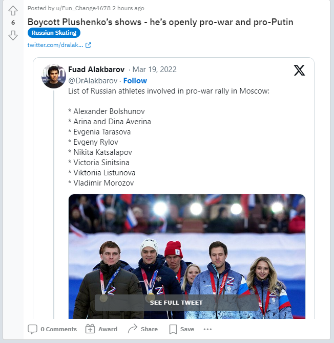Click the X logo in the embedded tweet

300,71
